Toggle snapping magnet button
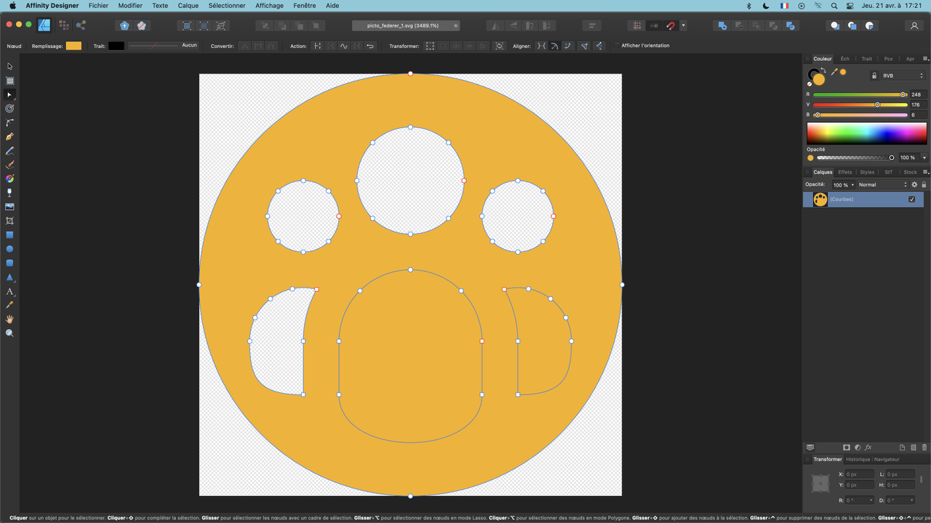 pos(671,25)
